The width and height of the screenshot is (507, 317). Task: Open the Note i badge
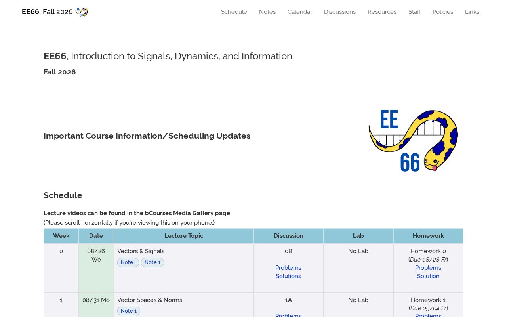tap(128, 262)
